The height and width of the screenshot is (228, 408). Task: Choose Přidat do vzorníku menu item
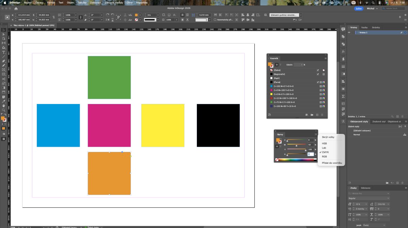tap(332, 163)
